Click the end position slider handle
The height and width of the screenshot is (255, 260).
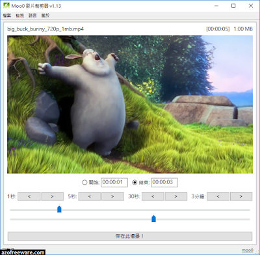click(153, 219)
